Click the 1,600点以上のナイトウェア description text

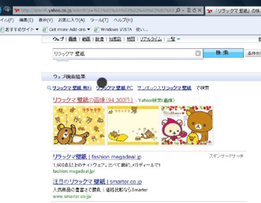(107, 165)
